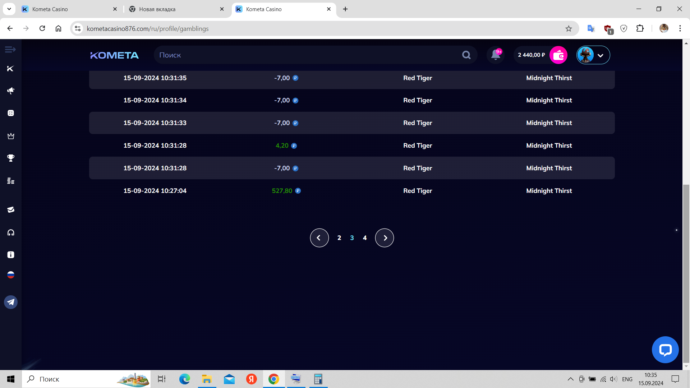Open the trophy tournaments sidebar icon

coord(11,158)
